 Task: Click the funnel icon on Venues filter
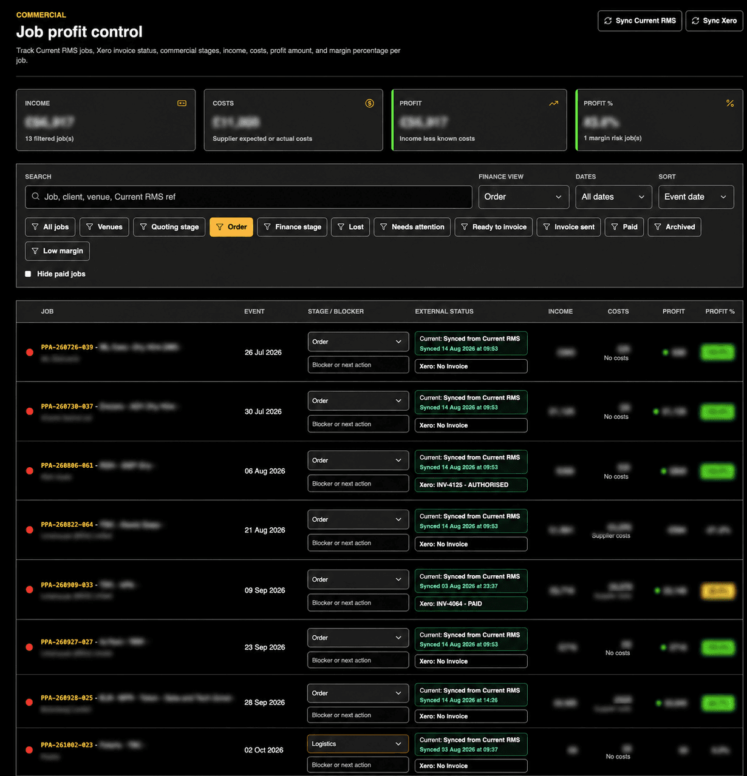click(x=89, y=227)
